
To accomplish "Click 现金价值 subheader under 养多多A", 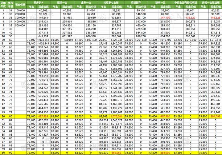I will pos(43,7).
